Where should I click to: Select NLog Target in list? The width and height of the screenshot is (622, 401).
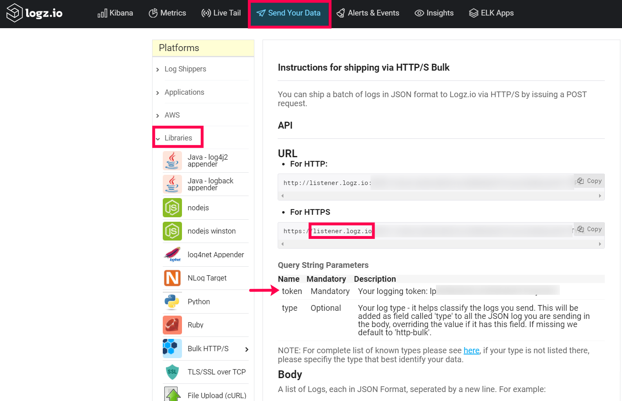207,278
